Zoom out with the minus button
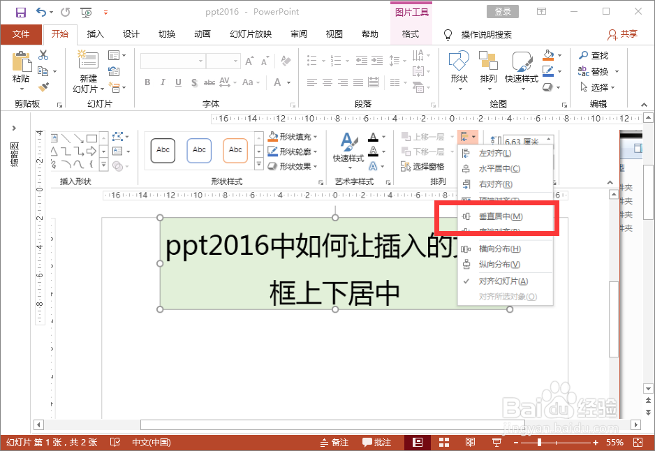Image resolution: width=655 pixels, height=451 pixels. (x=516, y=442)
